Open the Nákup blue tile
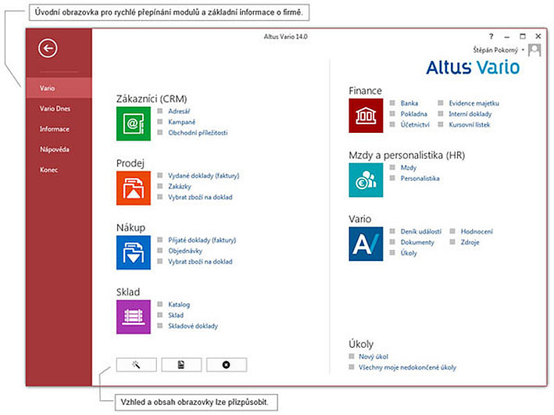Screen dimensions: 554x415 coord(134,252)
